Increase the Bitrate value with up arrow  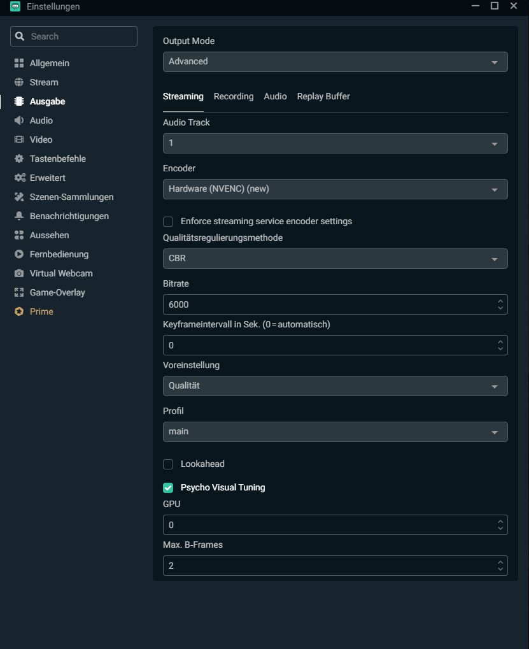pos(500,301)
